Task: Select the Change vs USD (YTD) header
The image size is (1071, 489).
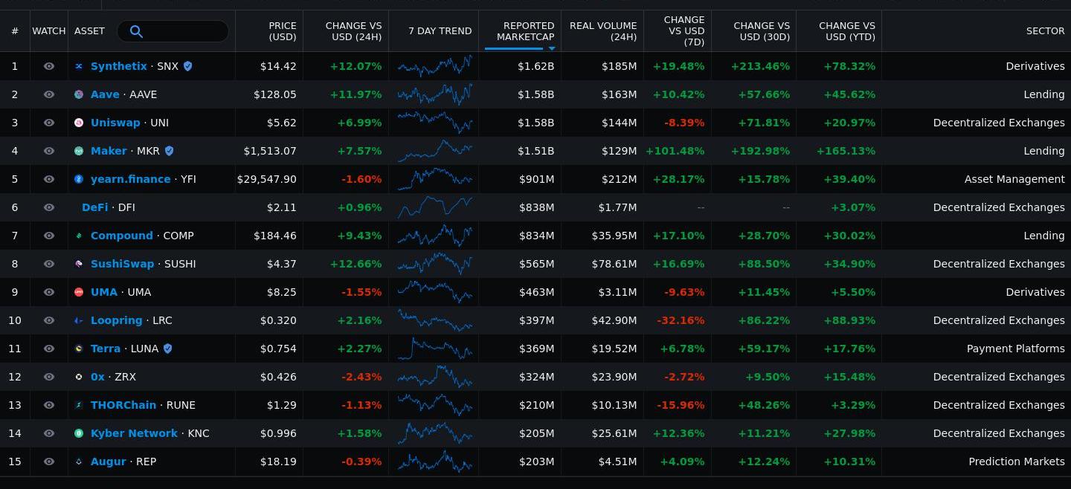Action: point(846,31)
